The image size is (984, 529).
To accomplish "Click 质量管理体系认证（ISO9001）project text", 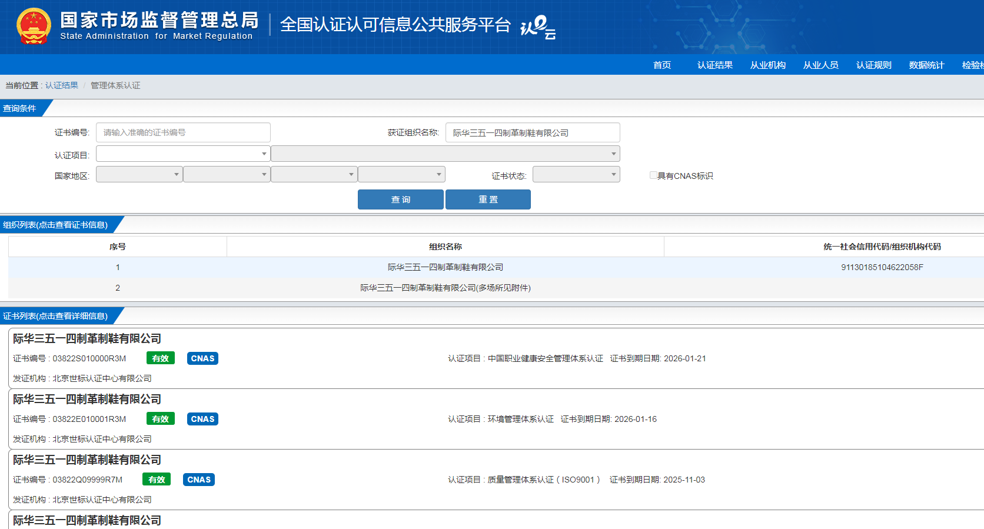I will [x=544, y=480].
